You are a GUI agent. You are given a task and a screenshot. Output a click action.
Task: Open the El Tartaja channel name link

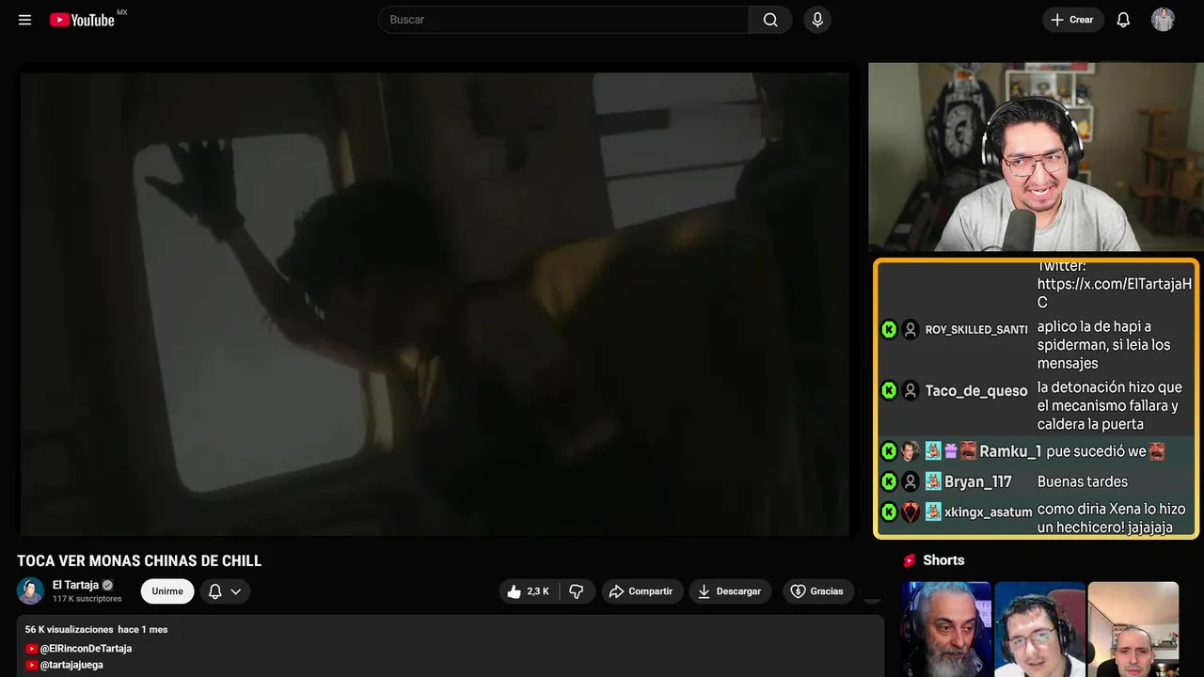75,585
